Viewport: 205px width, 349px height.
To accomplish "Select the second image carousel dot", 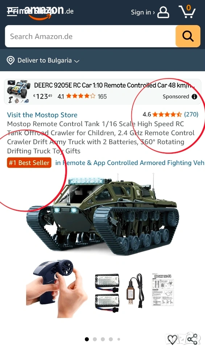I will 95,339.
